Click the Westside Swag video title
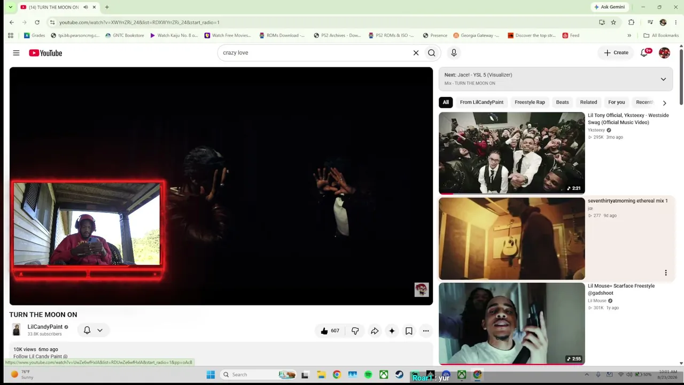This screenshot has width=684, height=385. 628,119
